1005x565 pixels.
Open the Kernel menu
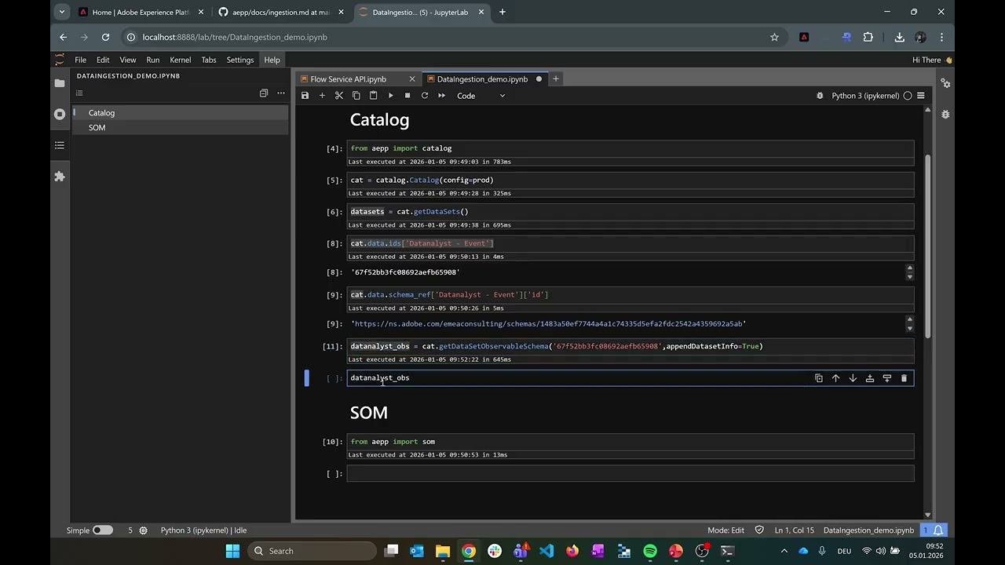click(181, 60)
